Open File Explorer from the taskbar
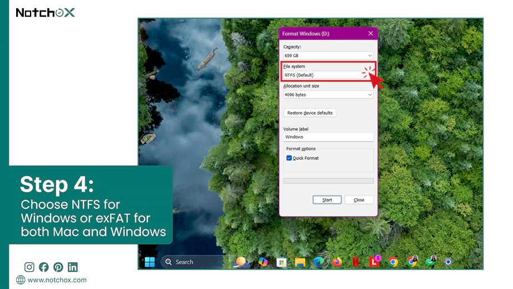This screenshot has width=513, height=289. [300, 262]
